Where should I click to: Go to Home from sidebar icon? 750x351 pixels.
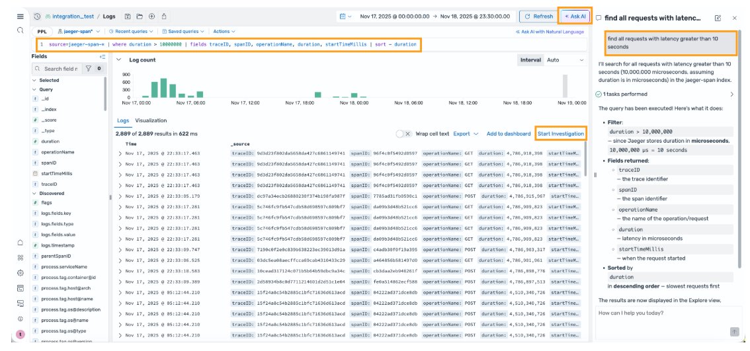[x=20, y=243]
